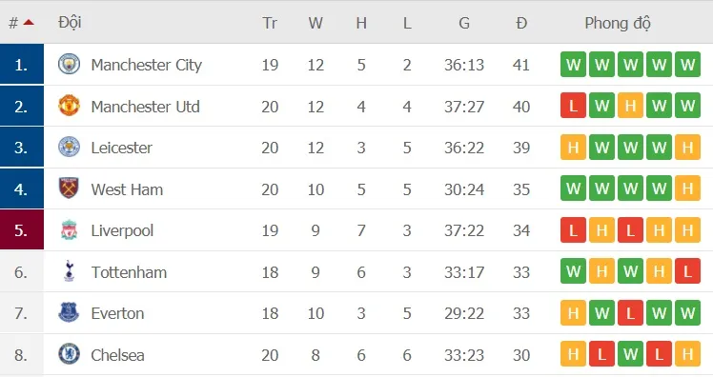Click Manchester Utd's red L form badge
Screen dimensions: 713x377
tap(574, 106)
